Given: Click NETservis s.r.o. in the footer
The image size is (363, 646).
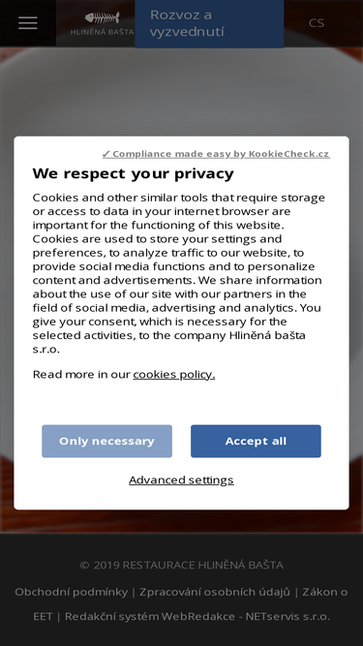Looking at the screenshot, I should [287, 616].
